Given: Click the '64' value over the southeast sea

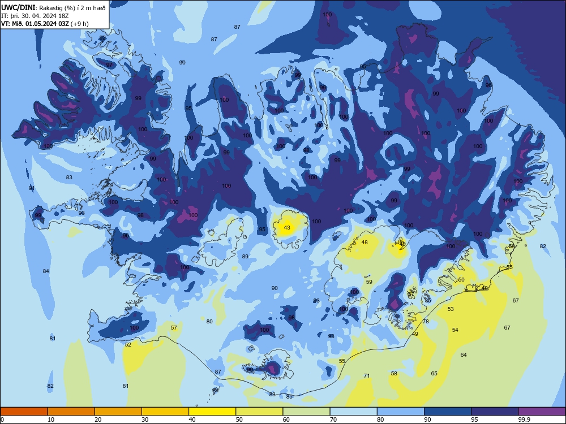Looking at the screenshot, I should pyautogui.click(x=464, y=355).
